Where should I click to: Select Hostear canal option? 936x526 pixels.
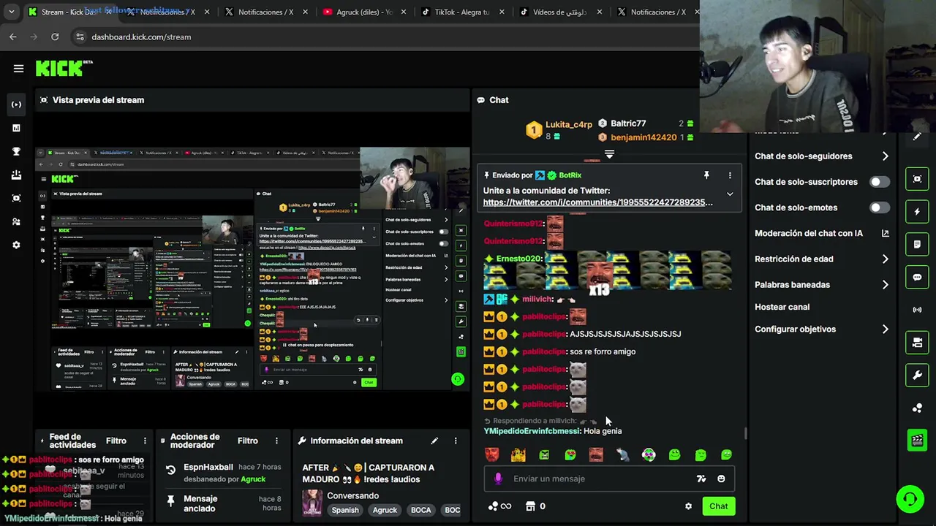click(x=782, y=307)
